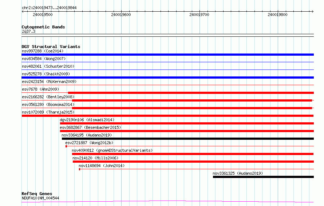The image size is (324, 206).
Task: Click the red bar of nsv214120 (Mills2006)
Action: [x=193, y=162]
